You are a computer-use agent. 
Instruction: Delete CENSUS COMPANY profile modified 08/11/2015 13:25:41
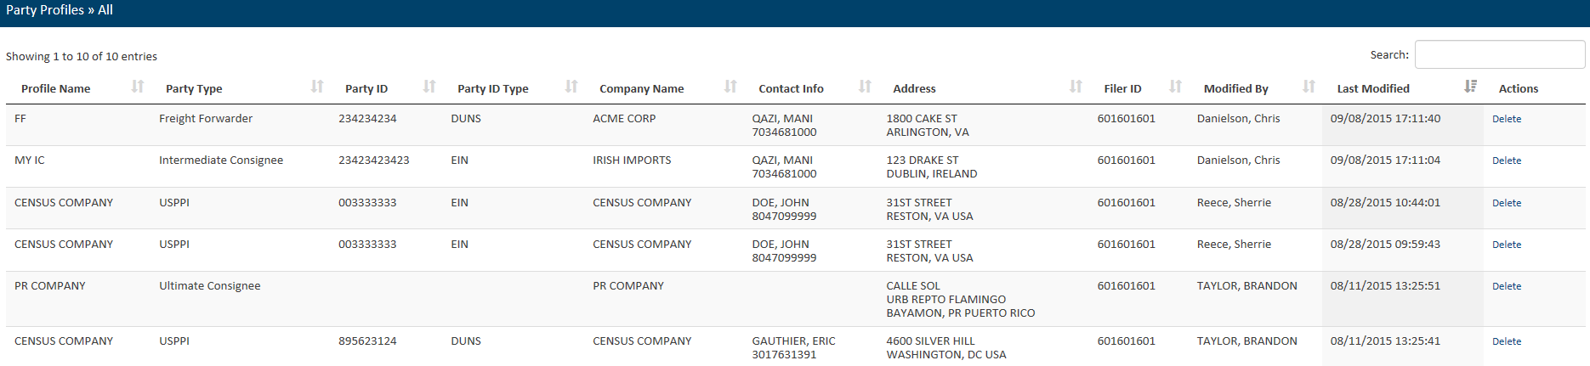click(x=1506, y=341)
